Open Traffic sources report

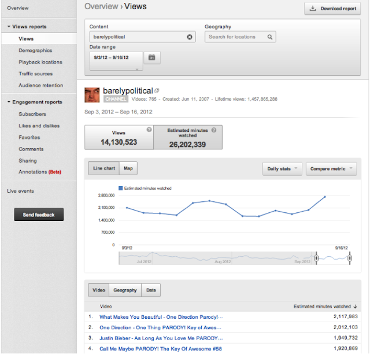pos(36,73)
